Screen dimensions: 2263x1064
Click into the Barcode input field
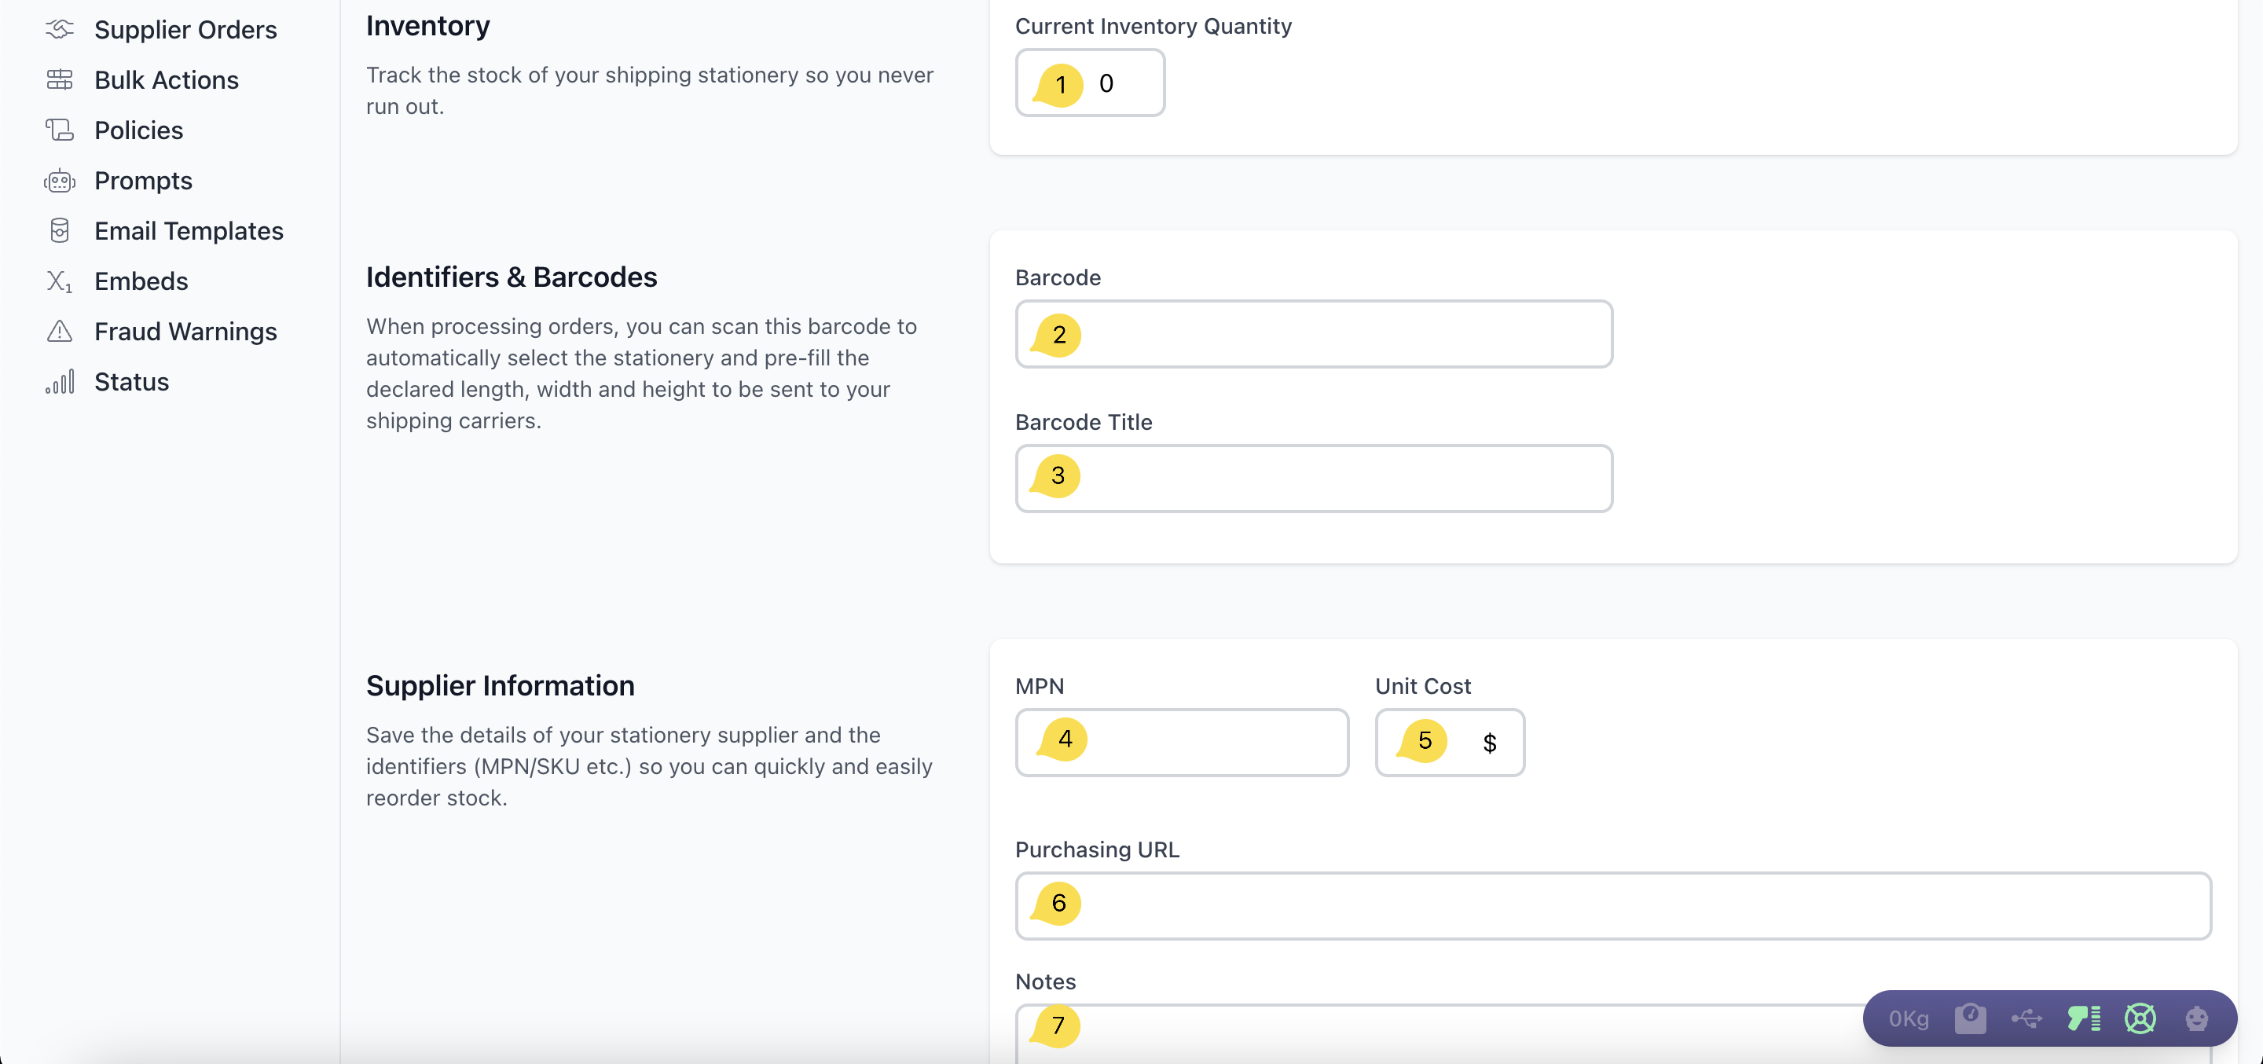(x=1335, y=335)
